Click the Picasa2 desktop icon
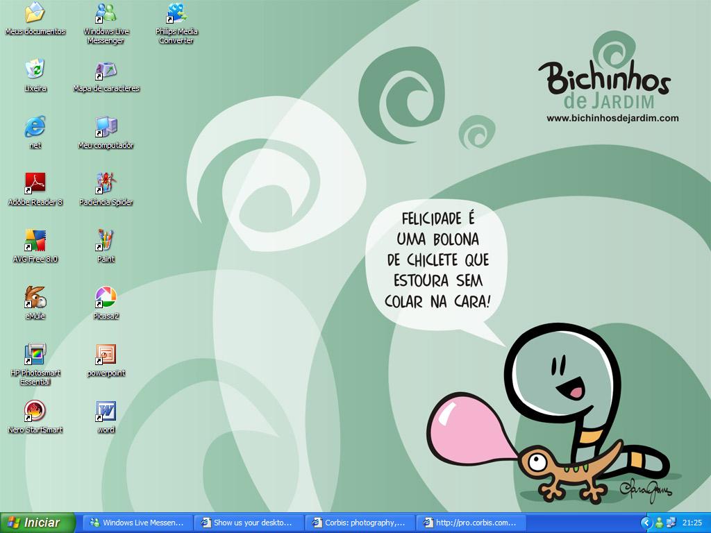 coord(106,298)
